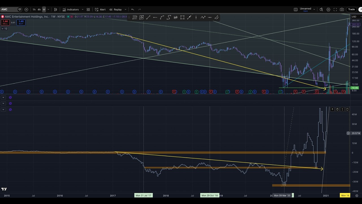The image size is (362, 204).
Task: Move the bottom pane up
Action: click(x=332, y=109)
